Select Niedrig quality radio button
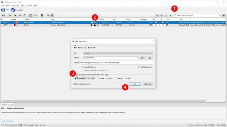 [x=117, y=78]
